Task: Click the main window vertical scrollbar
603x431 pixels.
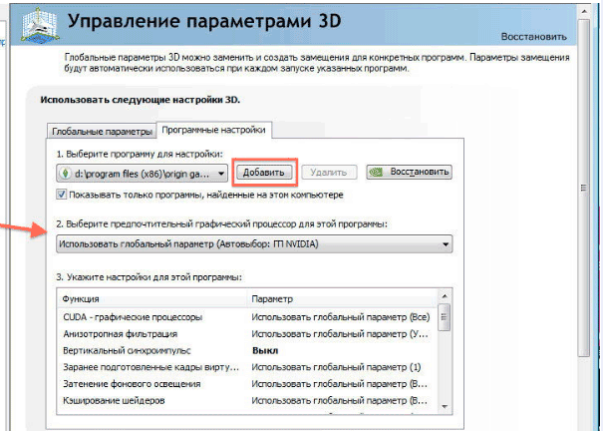Action: (584, 188)
